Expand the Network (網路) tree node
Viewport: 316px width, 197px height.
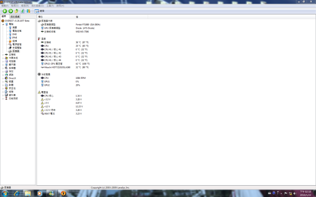(3, 75)
